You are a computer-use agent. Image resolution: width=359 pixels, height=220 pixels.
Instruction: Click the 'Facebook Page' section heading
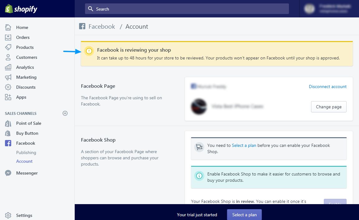[98, 86]
